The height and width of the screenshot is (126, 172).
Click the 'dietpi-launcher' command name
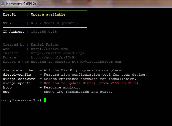pyautogui.click(x=19, y=70)
